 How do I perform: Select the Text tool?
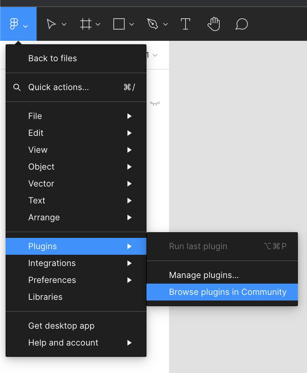tap(185, 24)
